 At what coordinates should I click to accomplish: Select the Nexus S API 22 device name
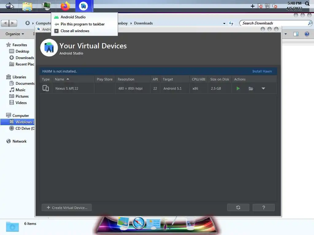(x=67, y=88)
